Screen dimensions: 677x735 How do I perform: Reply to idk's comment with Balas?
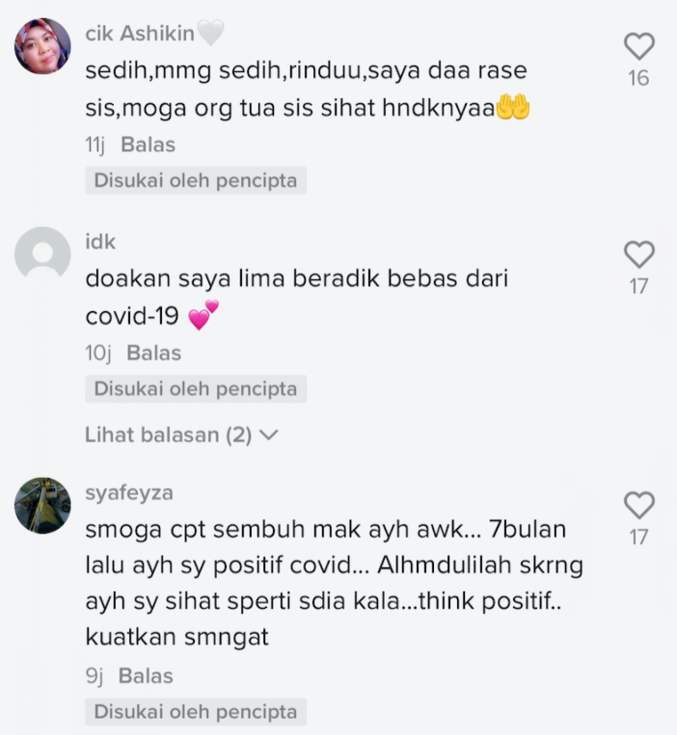[x=154, y=353]
